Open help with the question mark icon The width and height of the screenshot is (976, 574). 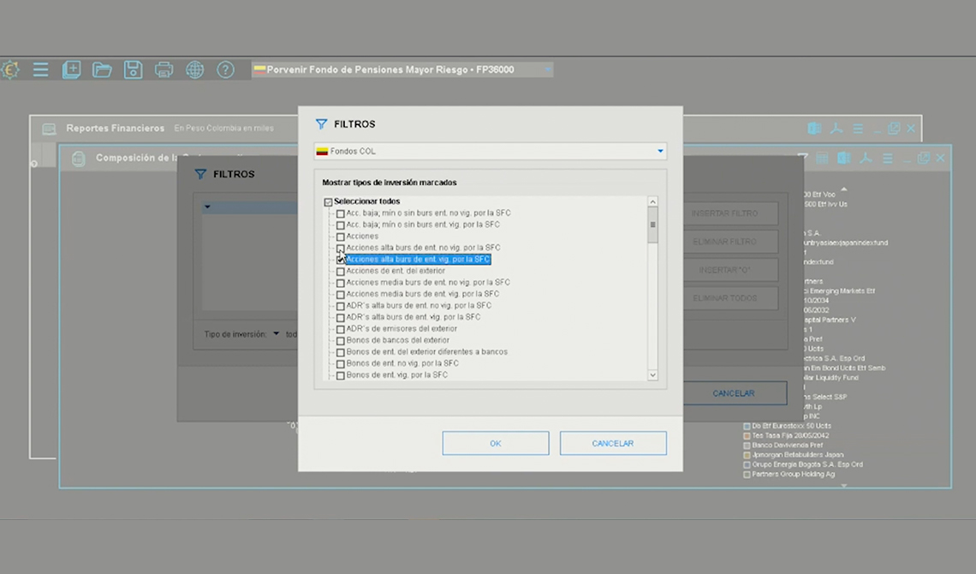click(225, 69)
